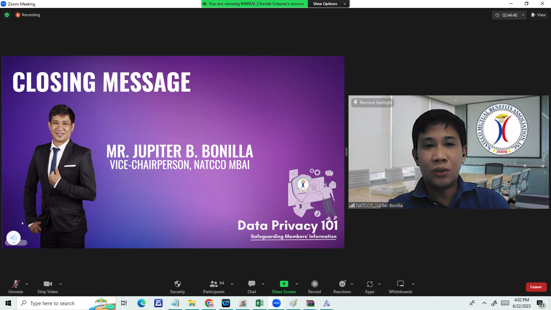
Task: Open Excel from the taskbar
Action: 260,303
